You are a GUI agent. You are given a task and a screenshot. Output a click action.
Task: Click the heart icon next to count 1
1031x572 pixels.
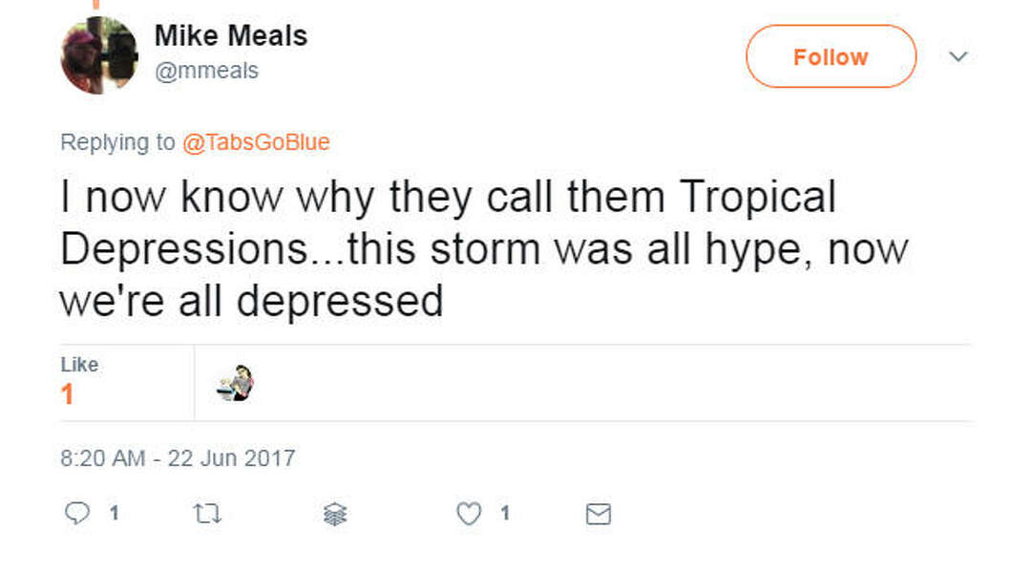coord(467,514)
